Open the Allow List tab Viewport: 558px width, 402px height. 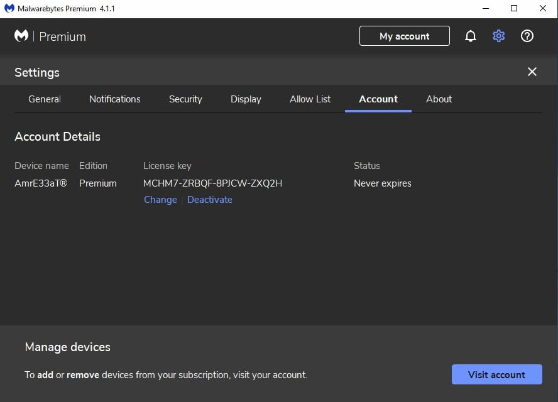tap(310, 99)
